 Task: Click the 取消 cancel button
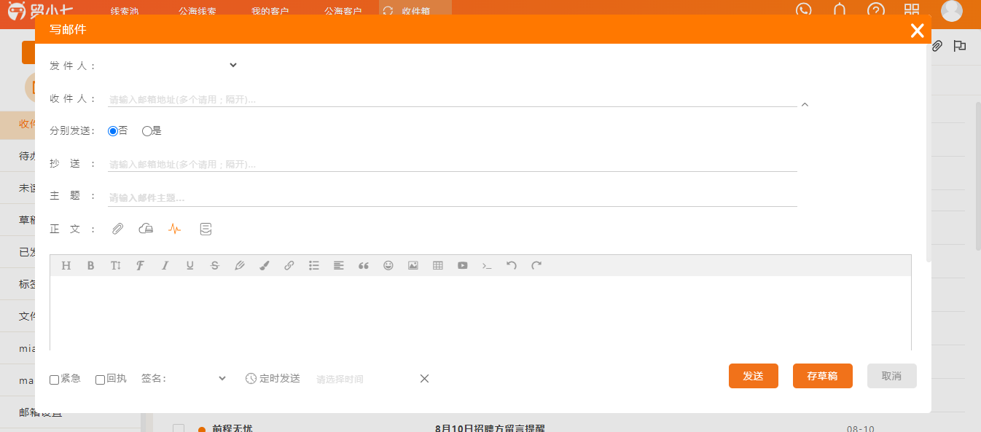coord(892,376)
